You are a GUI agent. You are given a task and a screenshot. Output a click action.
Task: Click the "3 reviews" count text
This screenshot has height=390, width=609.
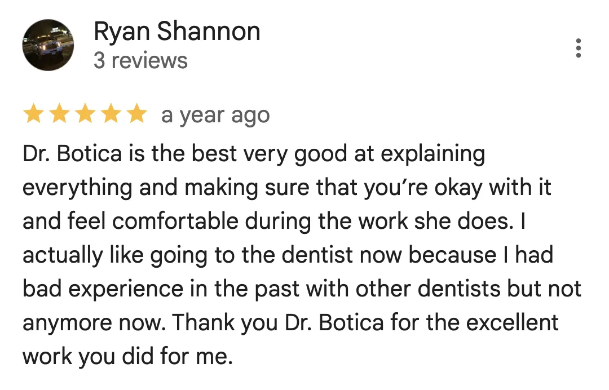(x=140, y=60)
